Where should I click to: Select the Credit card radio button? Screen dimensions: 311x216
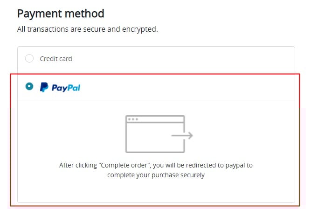[29, 59]
